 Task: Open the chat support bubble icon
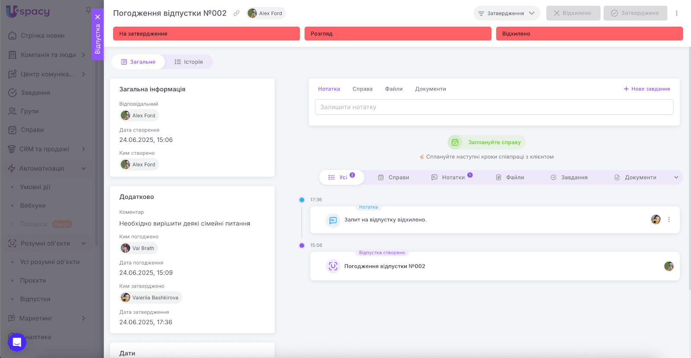click(17, 342)
